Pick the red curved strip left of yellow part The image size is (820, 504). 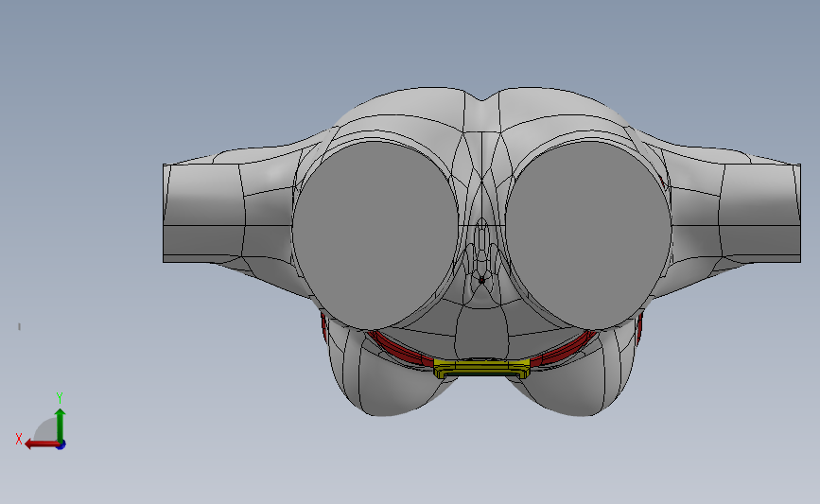(400, 349)
